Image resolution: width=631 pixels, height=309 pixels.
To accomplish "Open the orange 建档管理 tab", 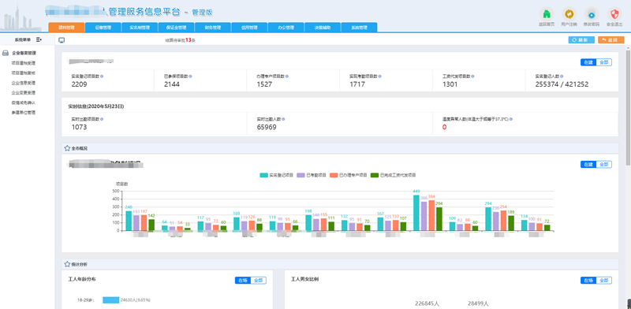I will click(67, 28).
